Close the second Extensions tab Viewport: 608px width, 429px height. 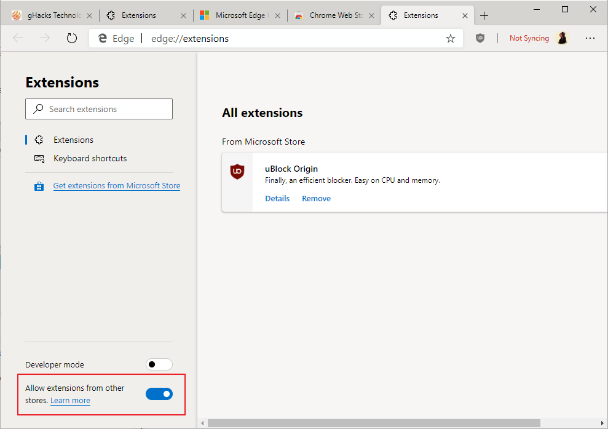click(x=183, y=16)
